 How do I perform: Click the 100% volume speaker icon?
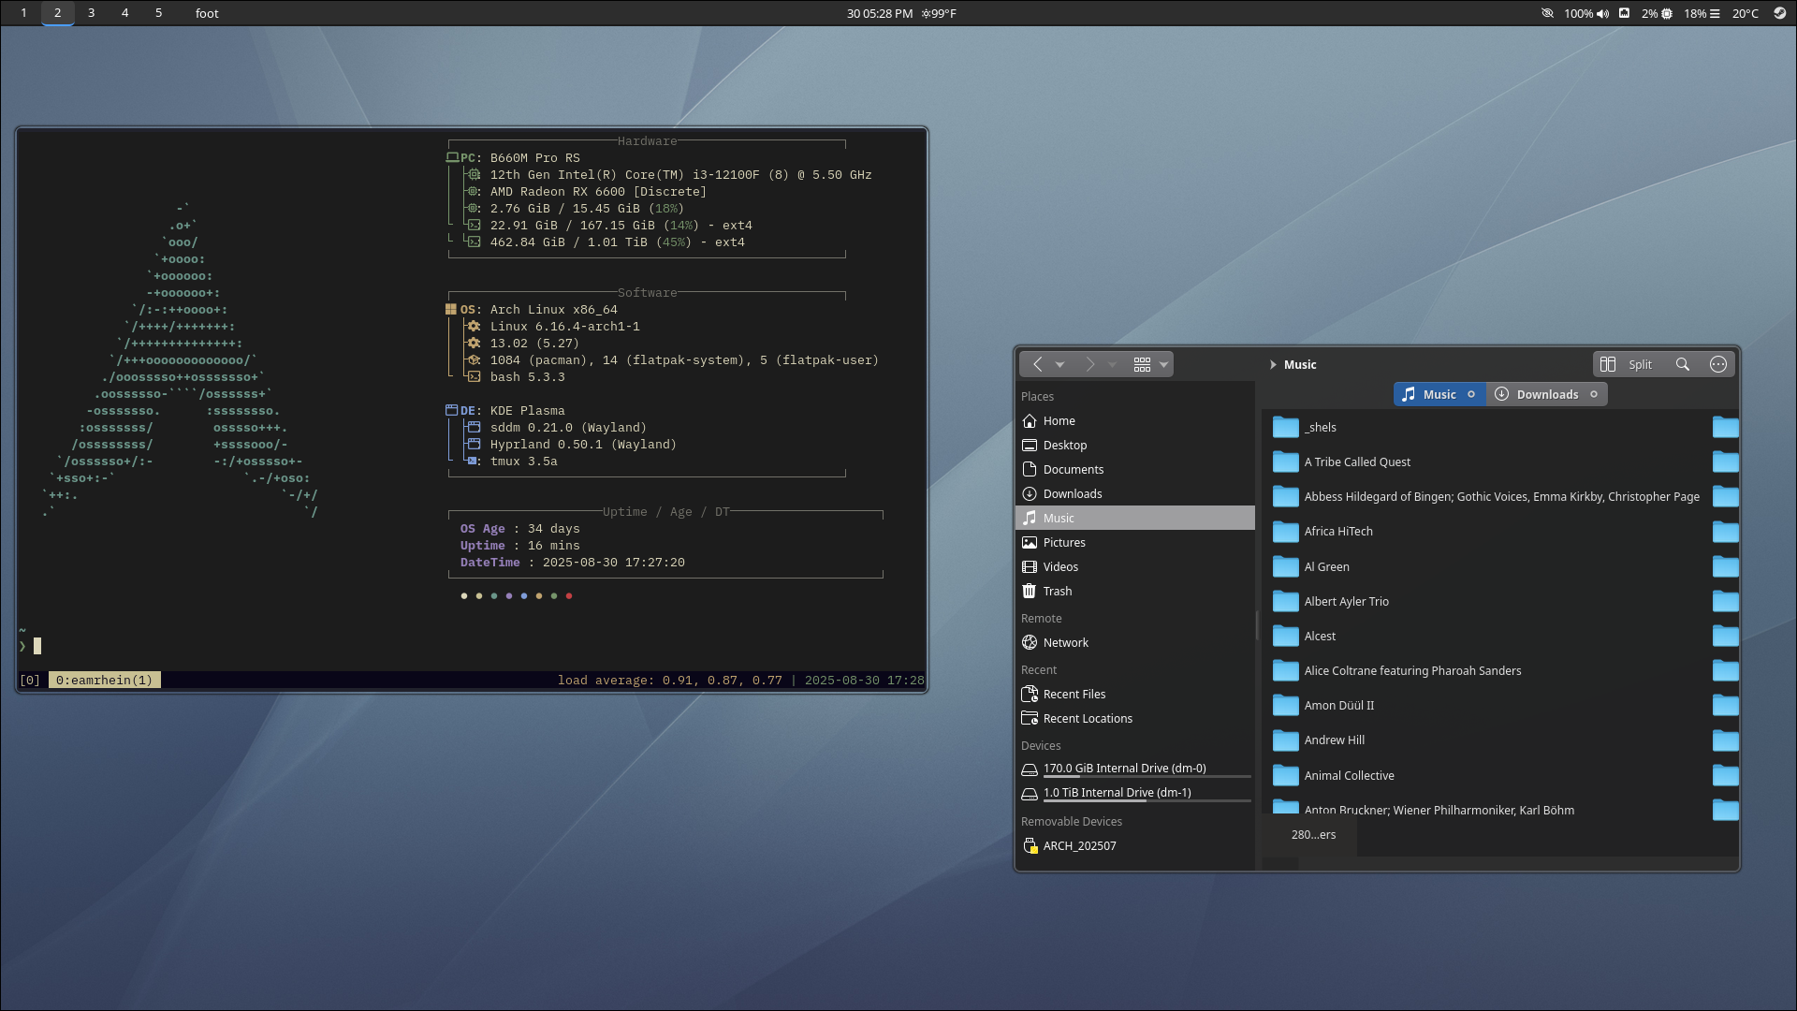point(1586,13)
